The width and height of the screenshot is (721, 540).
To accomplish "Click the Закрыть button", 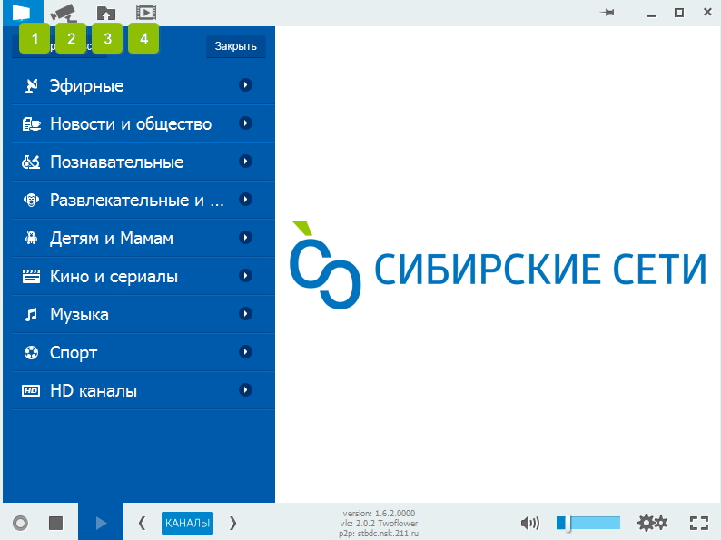I will click(235, 46).
